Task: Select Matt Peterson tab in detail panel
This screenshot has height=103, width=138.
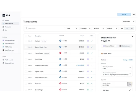Action: (x=124, y=46)
